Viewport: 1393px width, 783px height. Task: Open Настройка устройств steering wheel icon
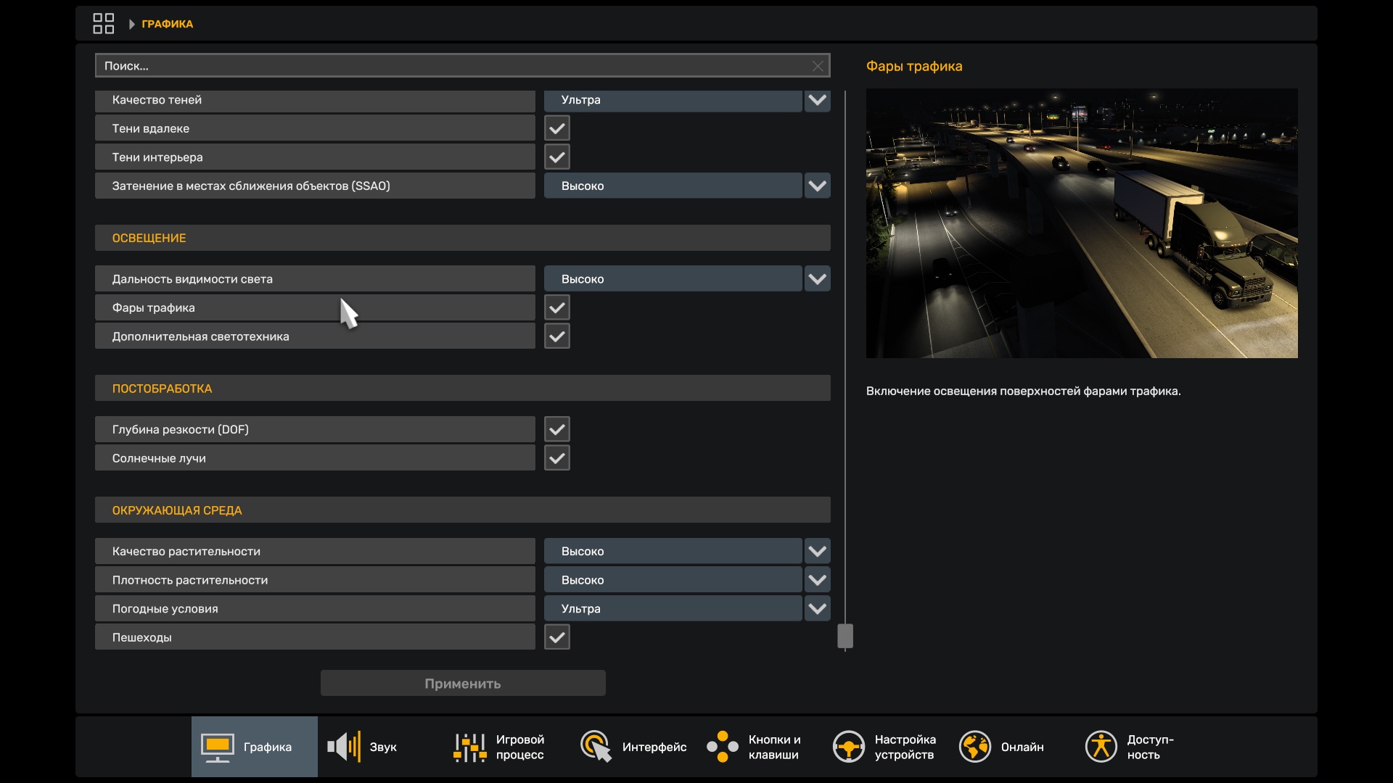[848, 747]
